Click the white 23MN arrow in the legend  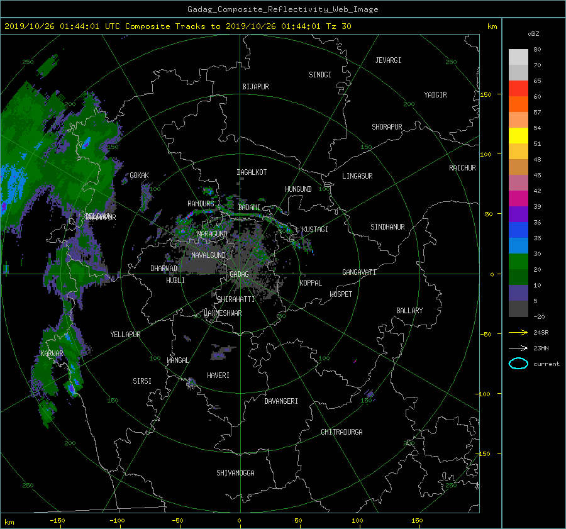pos(518,348)
